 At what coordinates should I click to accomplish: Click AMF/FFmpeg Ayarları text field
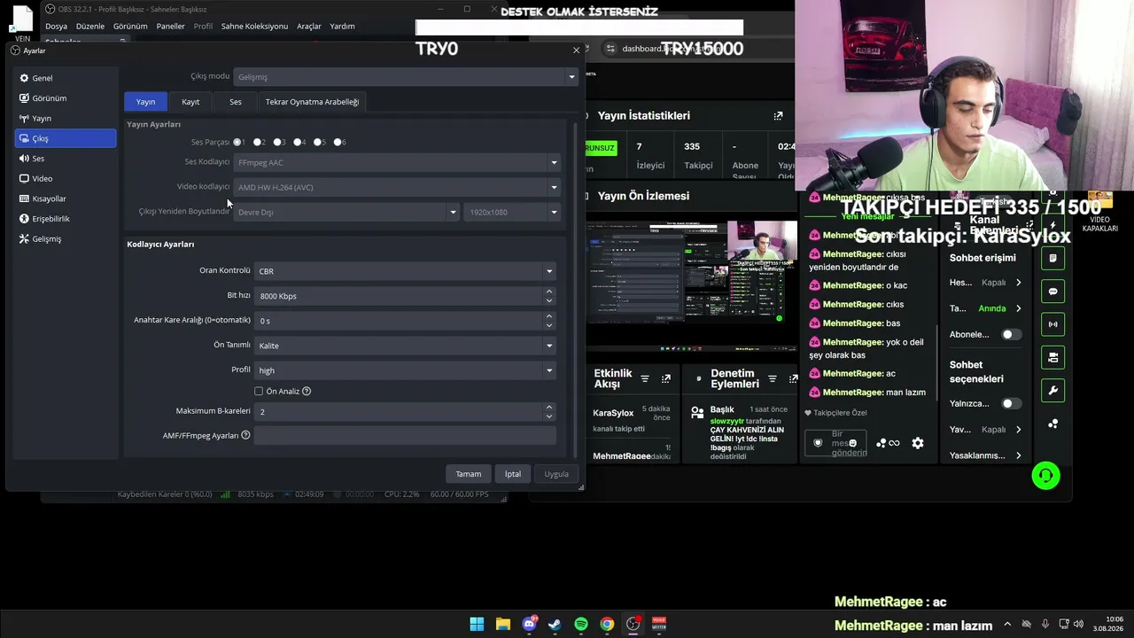pos(405,435)
